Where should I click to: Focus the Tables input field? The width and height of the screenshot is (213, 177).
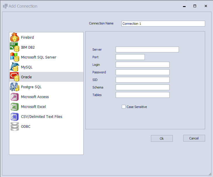click(143, 95)
